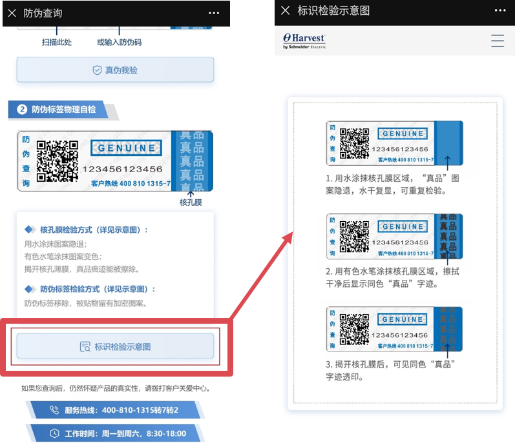Viewport: 515px width, 443px height.
Task: Click the QR code in the first diagram label
Action: (354, 143)
